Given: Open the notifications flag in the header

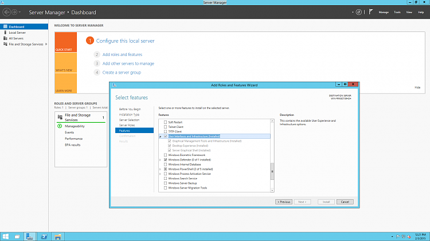Looking at the screenshot, I should click(x=371, y=12).
